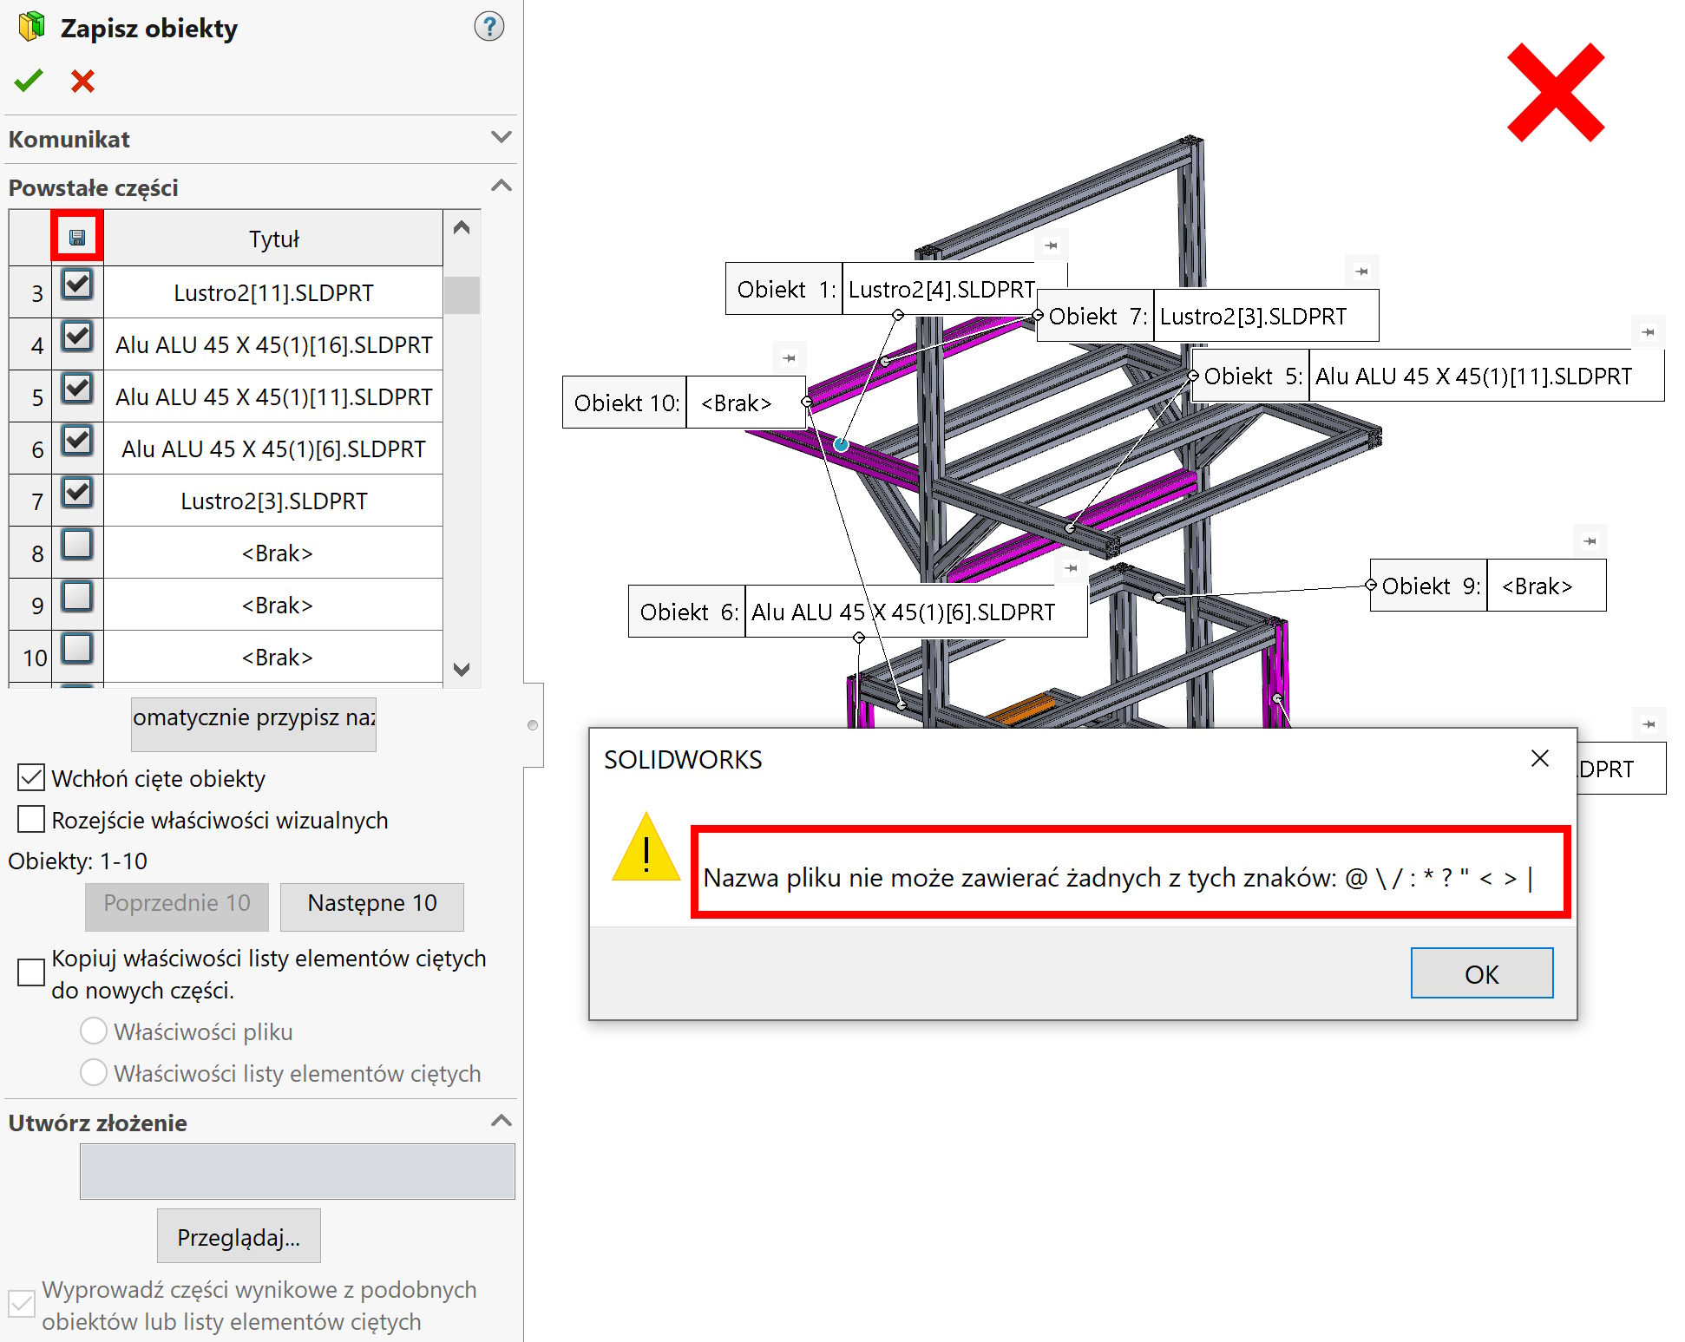Select Właściwości pliku radio button
This screenshot has height=1342, width=1685.
click(94, 1031)
